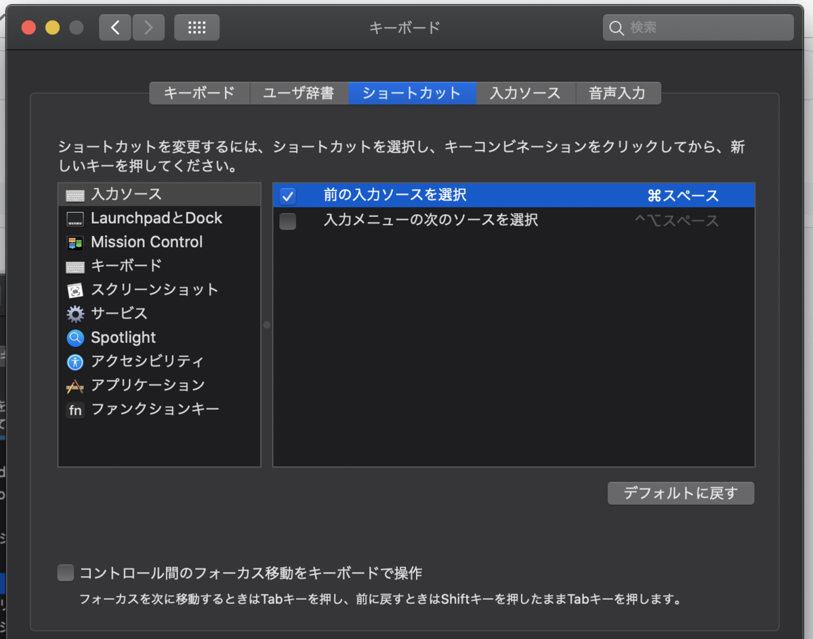Screen dimensions: 813x639
Task: Click the アクセシビリティ icon
Action: click(x=75, y=362)
